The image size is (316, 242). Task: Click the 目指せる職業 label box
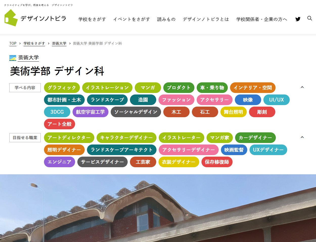coord(25,138)
